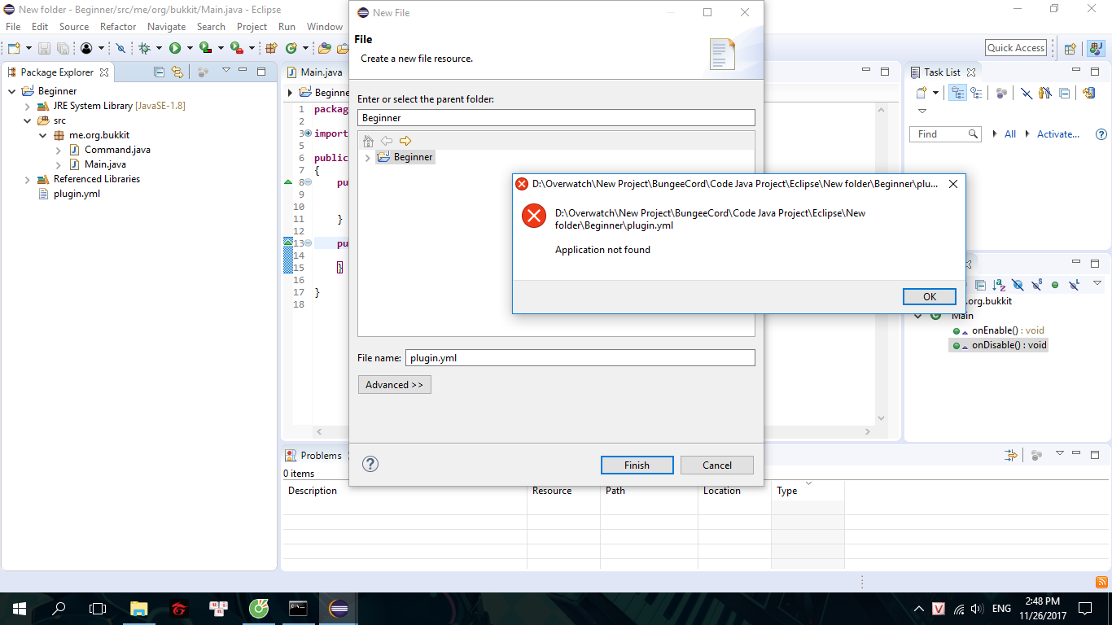Screen dimensions: 1112x625
Task: Launch Debug with the bug icon
Action: [x=144, y=49]
